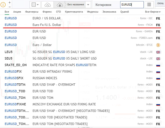Click FX icon on 'EUR/USD TOM' row
This screenshot has width=165, height=128.
click(158, 98)
